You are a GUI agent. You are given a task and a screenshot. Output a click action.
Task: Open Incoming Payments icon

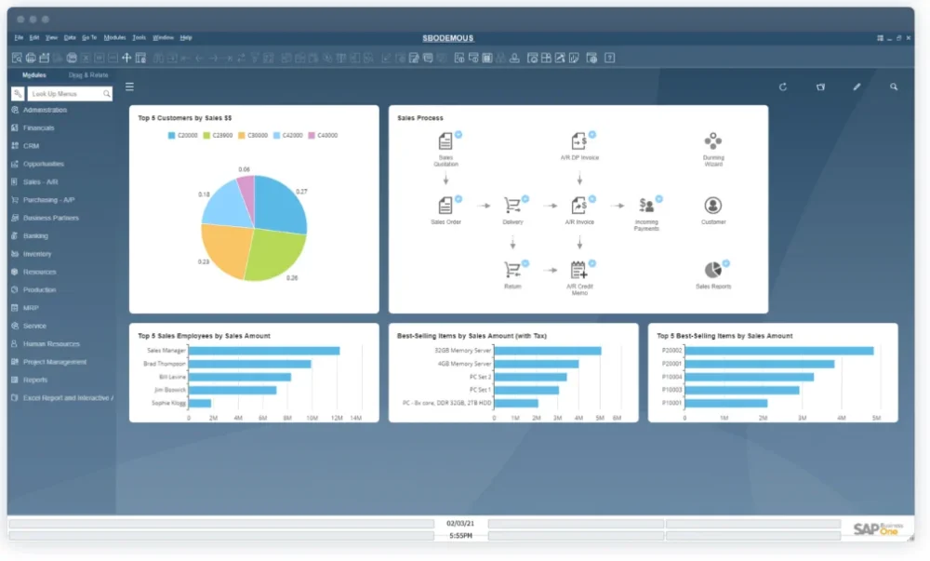646,206
